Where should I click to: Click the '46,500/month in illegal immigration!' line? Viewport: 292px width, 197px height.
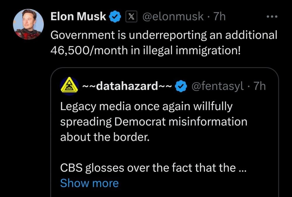click(x=146, y=50)
